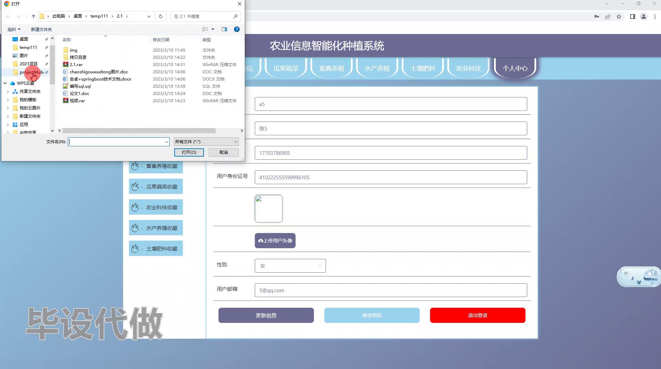Expand the filename combo box arrow
661x369 pixels.
pyautogui.click(x=167, y=142)
